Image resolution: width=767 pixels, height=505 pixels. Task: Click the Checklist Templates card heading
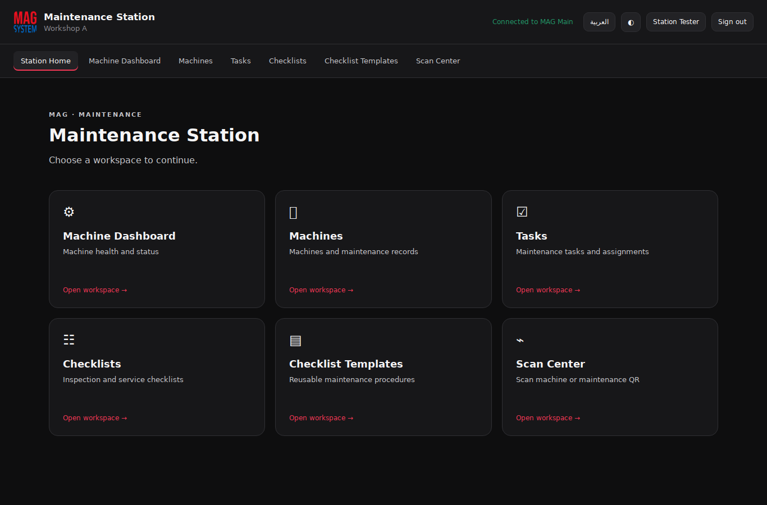click(346, 364)
